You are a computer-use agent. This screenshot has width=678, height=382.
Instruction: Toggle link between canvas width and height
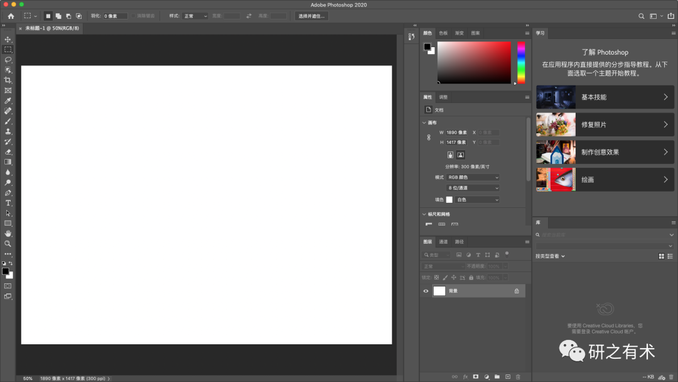click(x=429, y=137)
